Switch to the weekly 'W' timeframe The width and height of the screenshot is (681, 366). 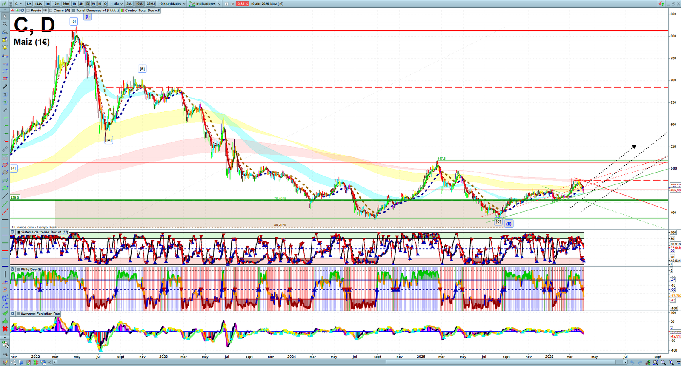pyautogui.click(x=94, y=4)
